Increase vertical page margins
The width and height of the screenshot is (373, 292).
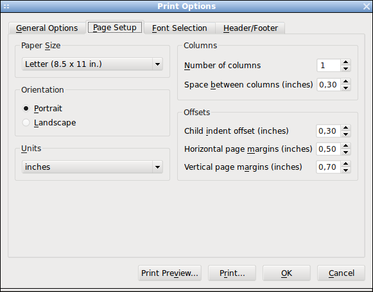coord(345,164)
